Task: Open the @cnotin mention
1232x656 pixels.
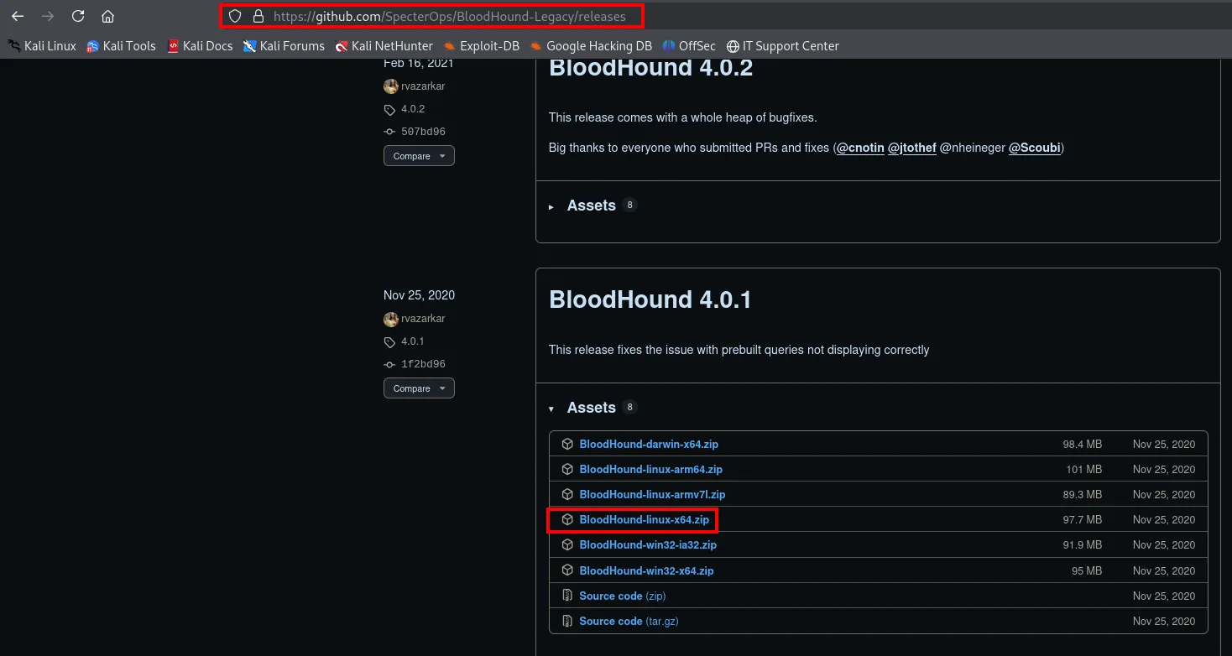Action: tap(860, 148)
